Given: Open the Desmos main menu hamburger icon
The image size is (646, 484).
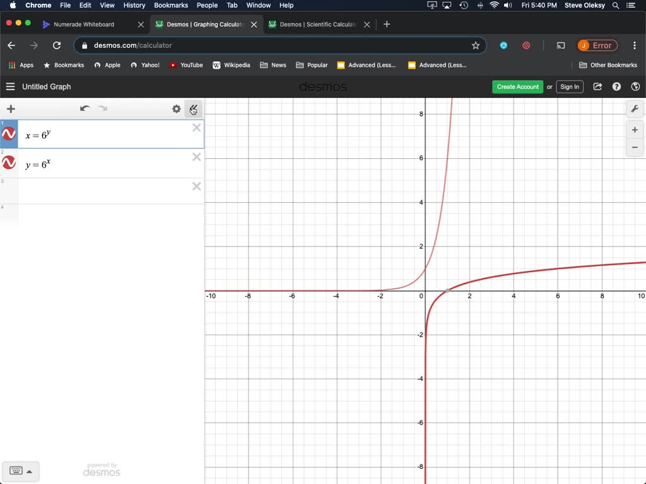Looking at the screenshot, I should pyautogui.click(x=10, y=86).
